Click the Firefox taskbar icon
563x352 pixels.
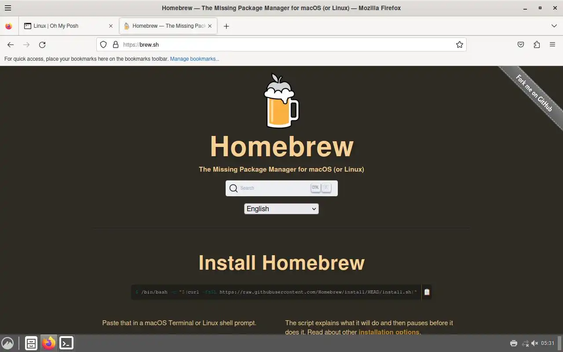click(49, 343)
